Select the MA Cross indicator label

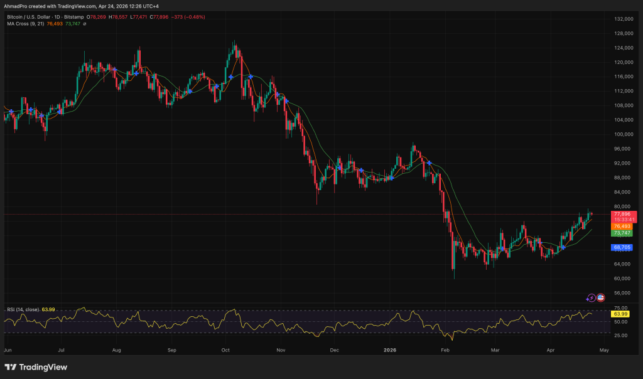coord(26,24)
